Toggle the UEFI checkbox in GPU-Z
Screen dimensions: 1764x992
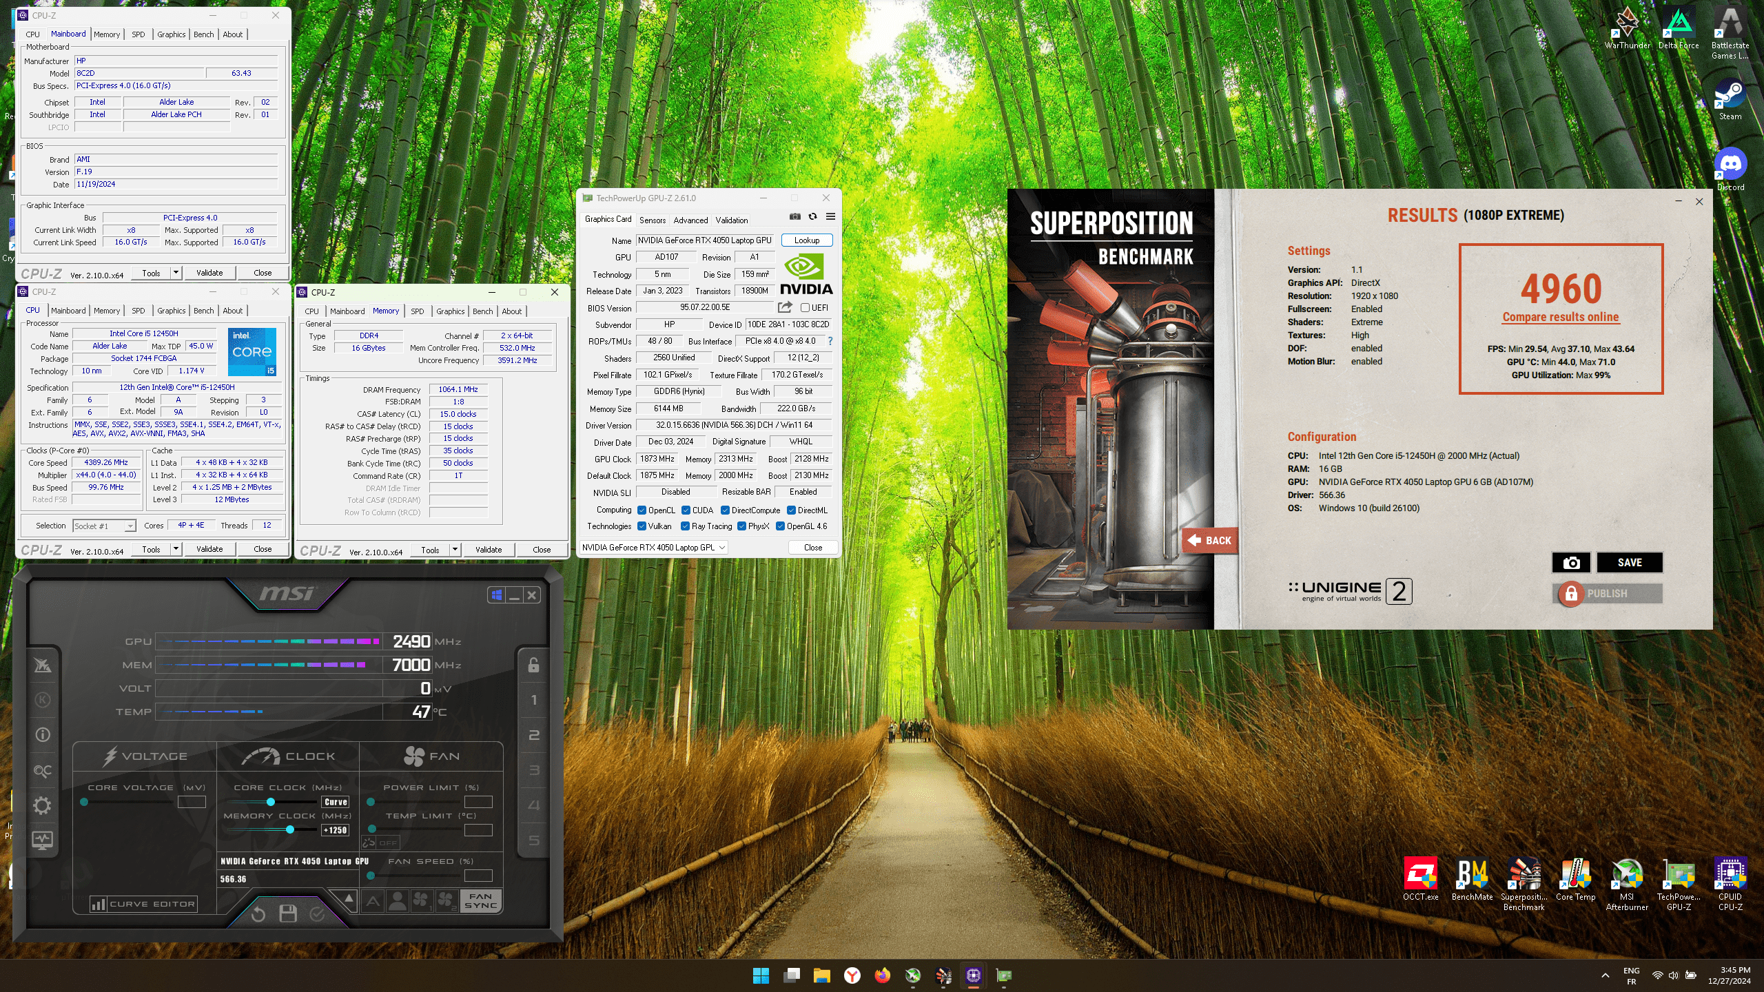(805, 308)
